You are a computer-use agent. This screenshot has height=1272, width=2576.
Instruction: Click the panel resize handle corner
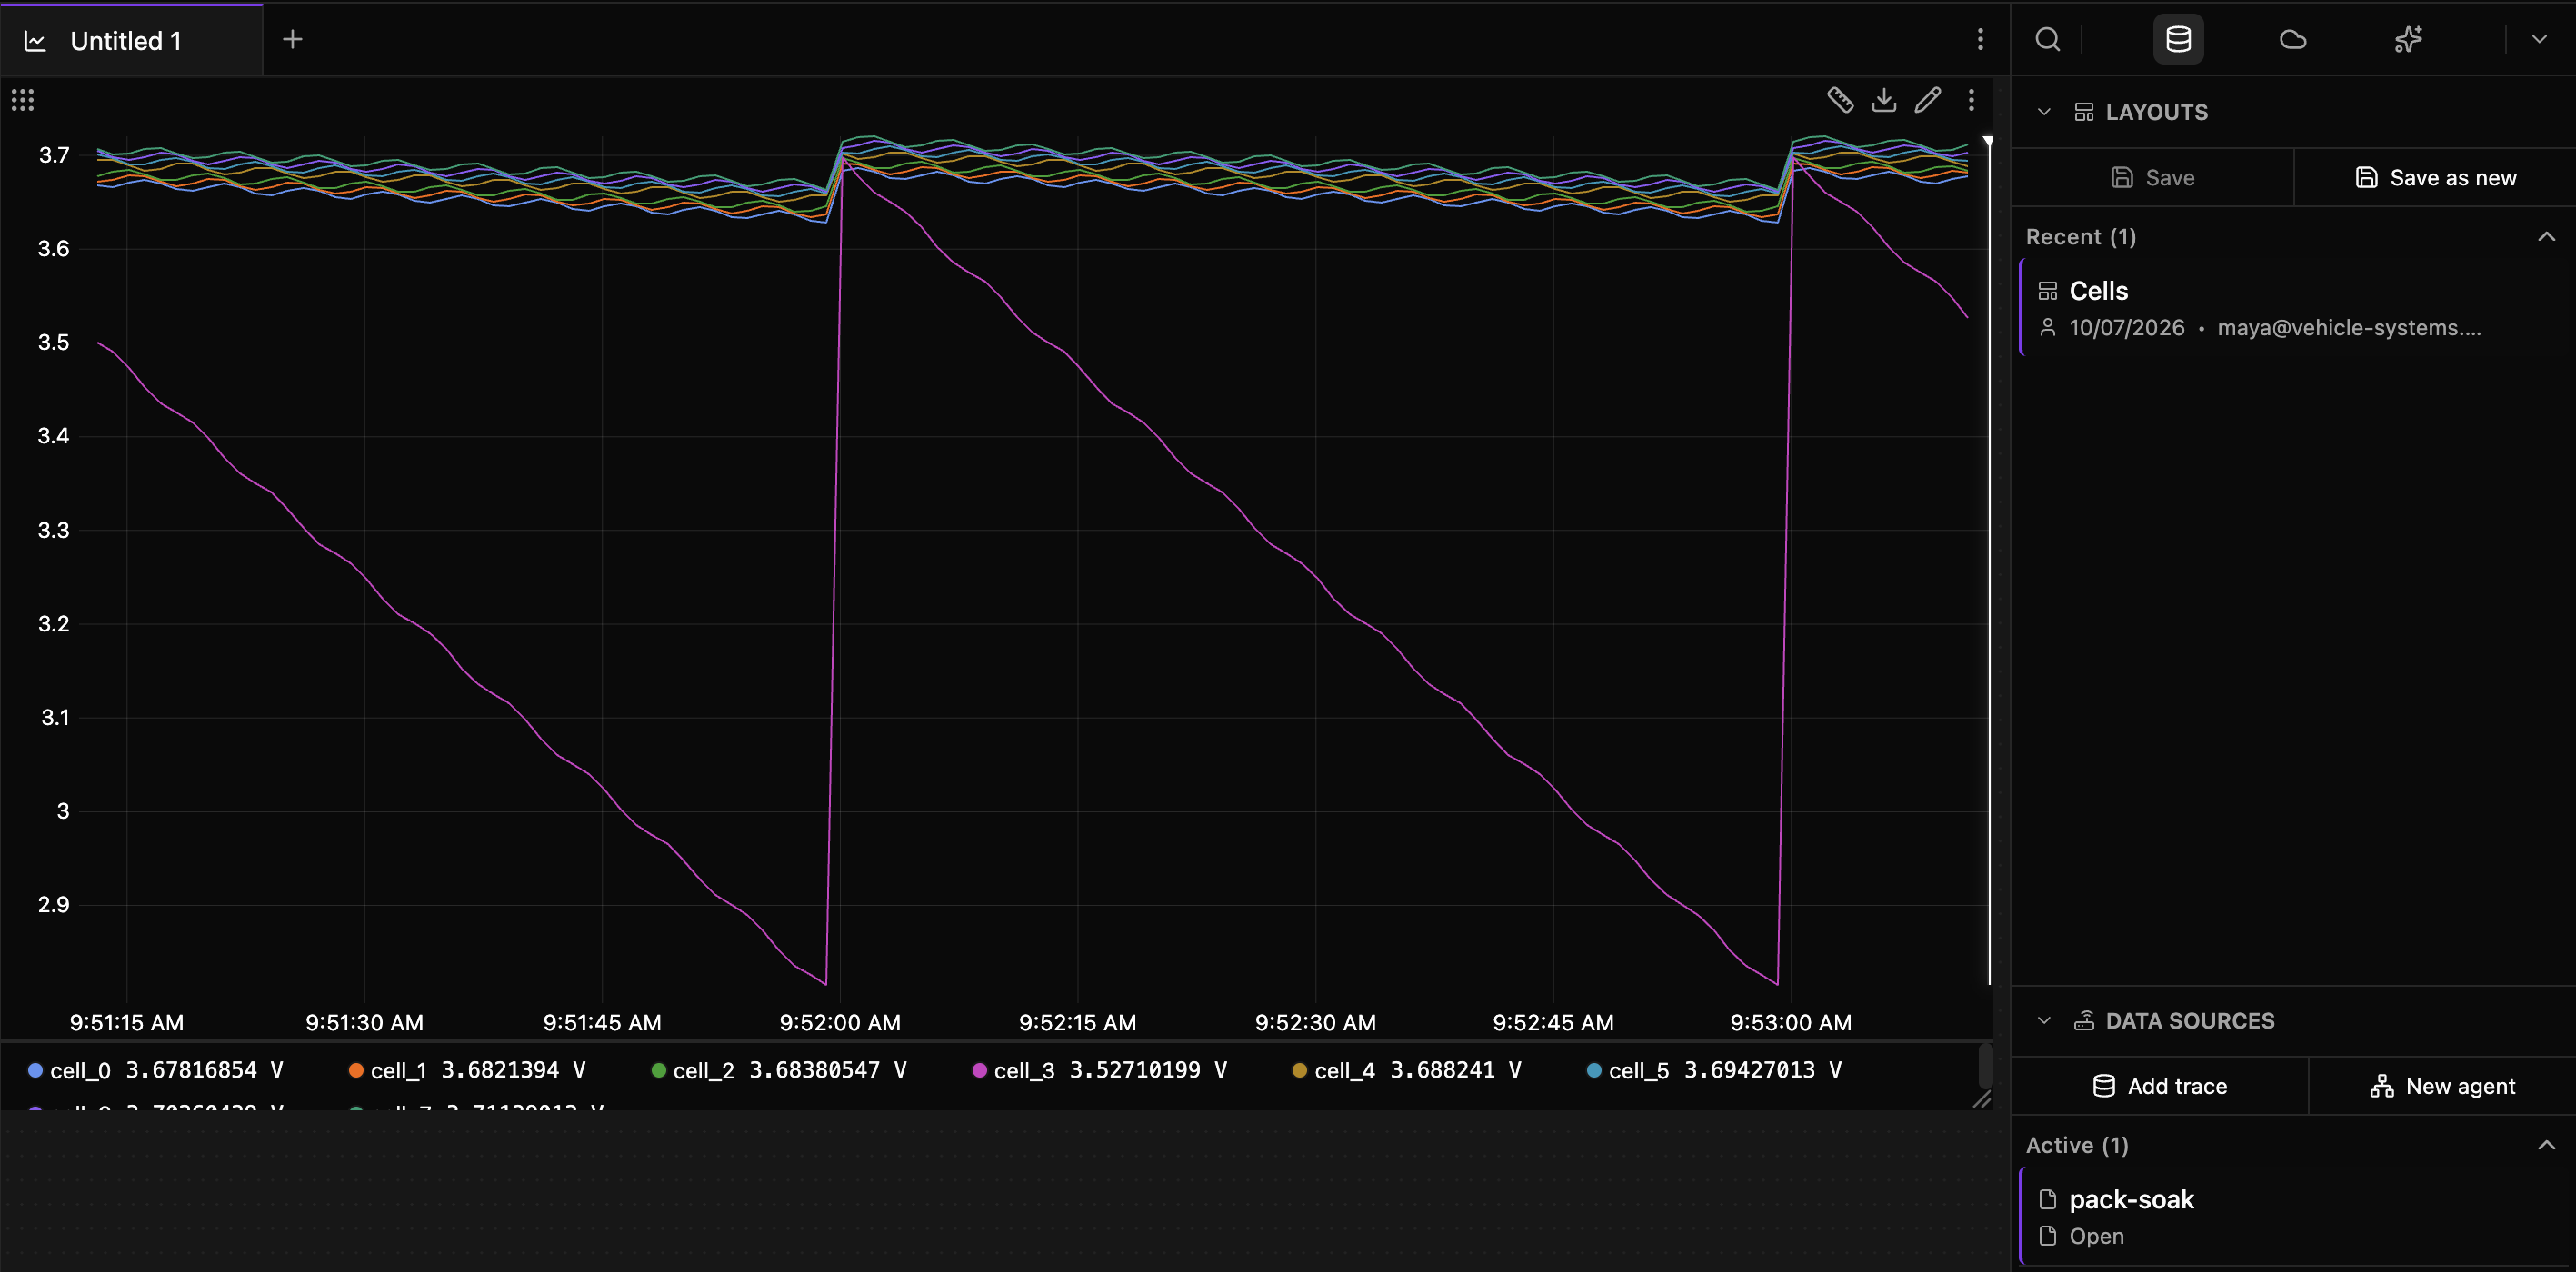click(x=1981, y=1099)
